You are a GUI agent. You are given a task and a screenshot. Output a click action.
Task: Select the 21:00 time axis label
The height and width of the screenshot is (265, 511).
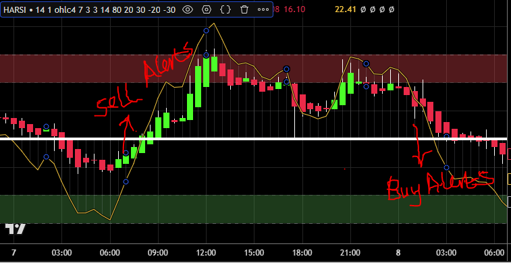(x=350, y=253)
